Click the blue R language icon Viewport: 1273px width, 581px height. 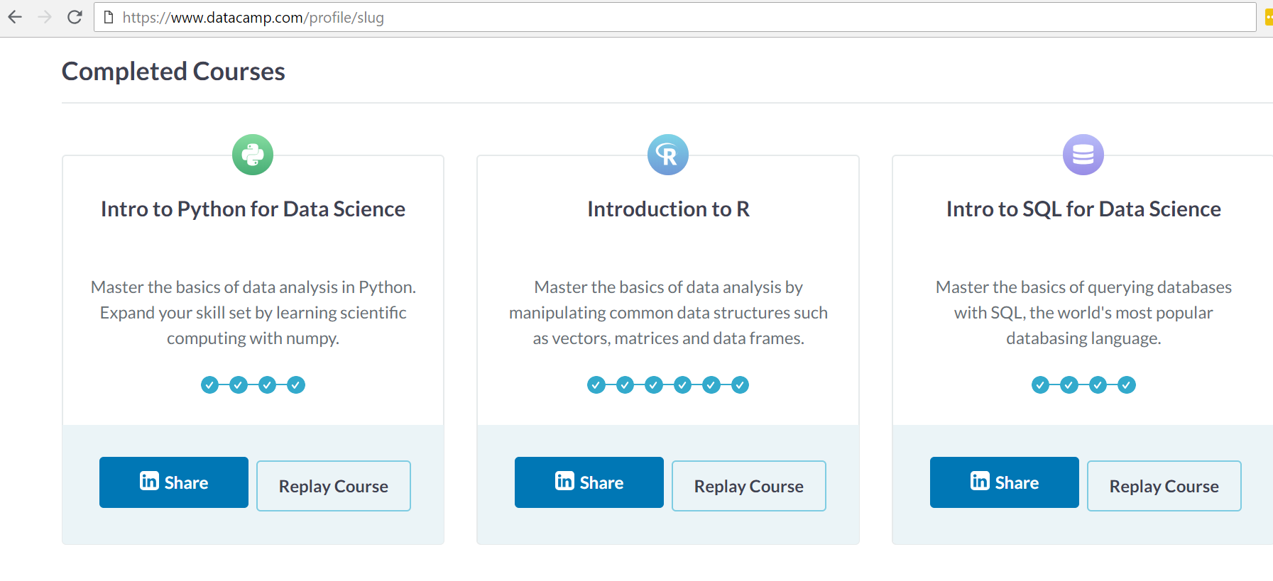pyautogui.click(x=667, y=155)
